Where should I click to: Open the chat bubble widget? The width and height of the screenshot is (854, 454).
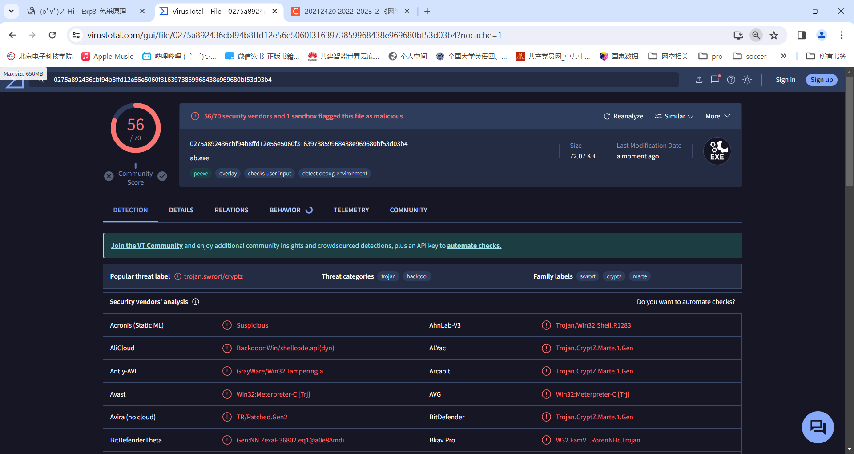(818, 427)
